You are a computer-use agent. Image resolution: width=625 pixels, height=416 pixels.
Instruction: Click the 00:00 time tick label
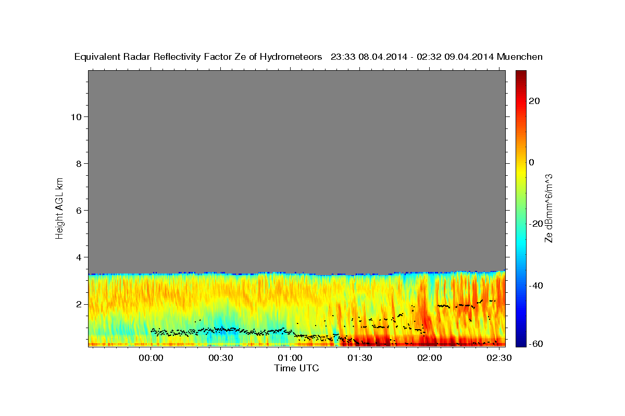pyautogui.click(x=152, y=358)
